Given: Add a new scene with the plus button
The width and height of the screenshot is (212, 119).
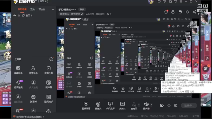Looking at the screenshot, I should click(x=53, y=9).
